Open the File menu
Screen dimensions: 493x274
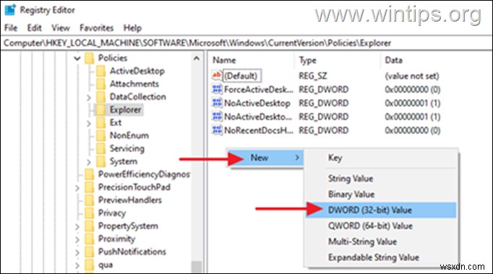[x=11, y=28]
